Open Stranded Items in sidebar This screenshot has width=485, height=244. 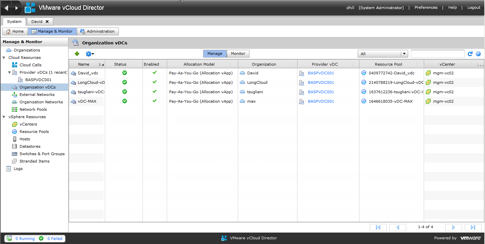[x=34, y=161]
